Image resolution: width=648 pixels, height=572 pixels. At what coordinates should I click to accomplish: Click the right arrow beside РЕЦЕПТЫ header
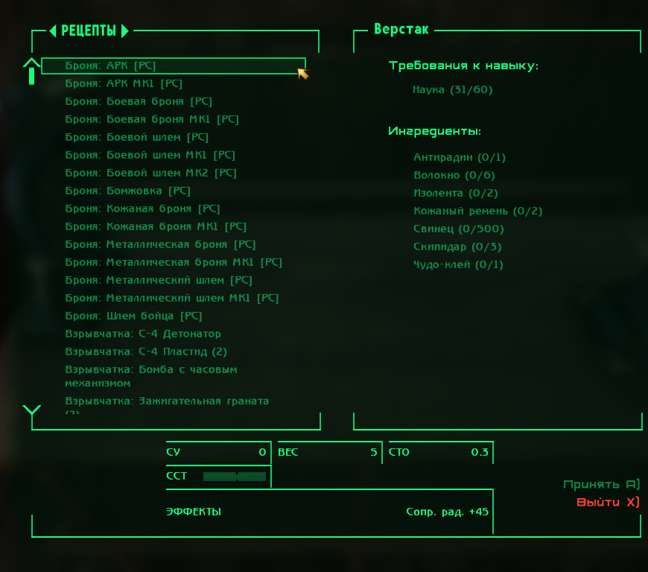[x=124, y=31]
